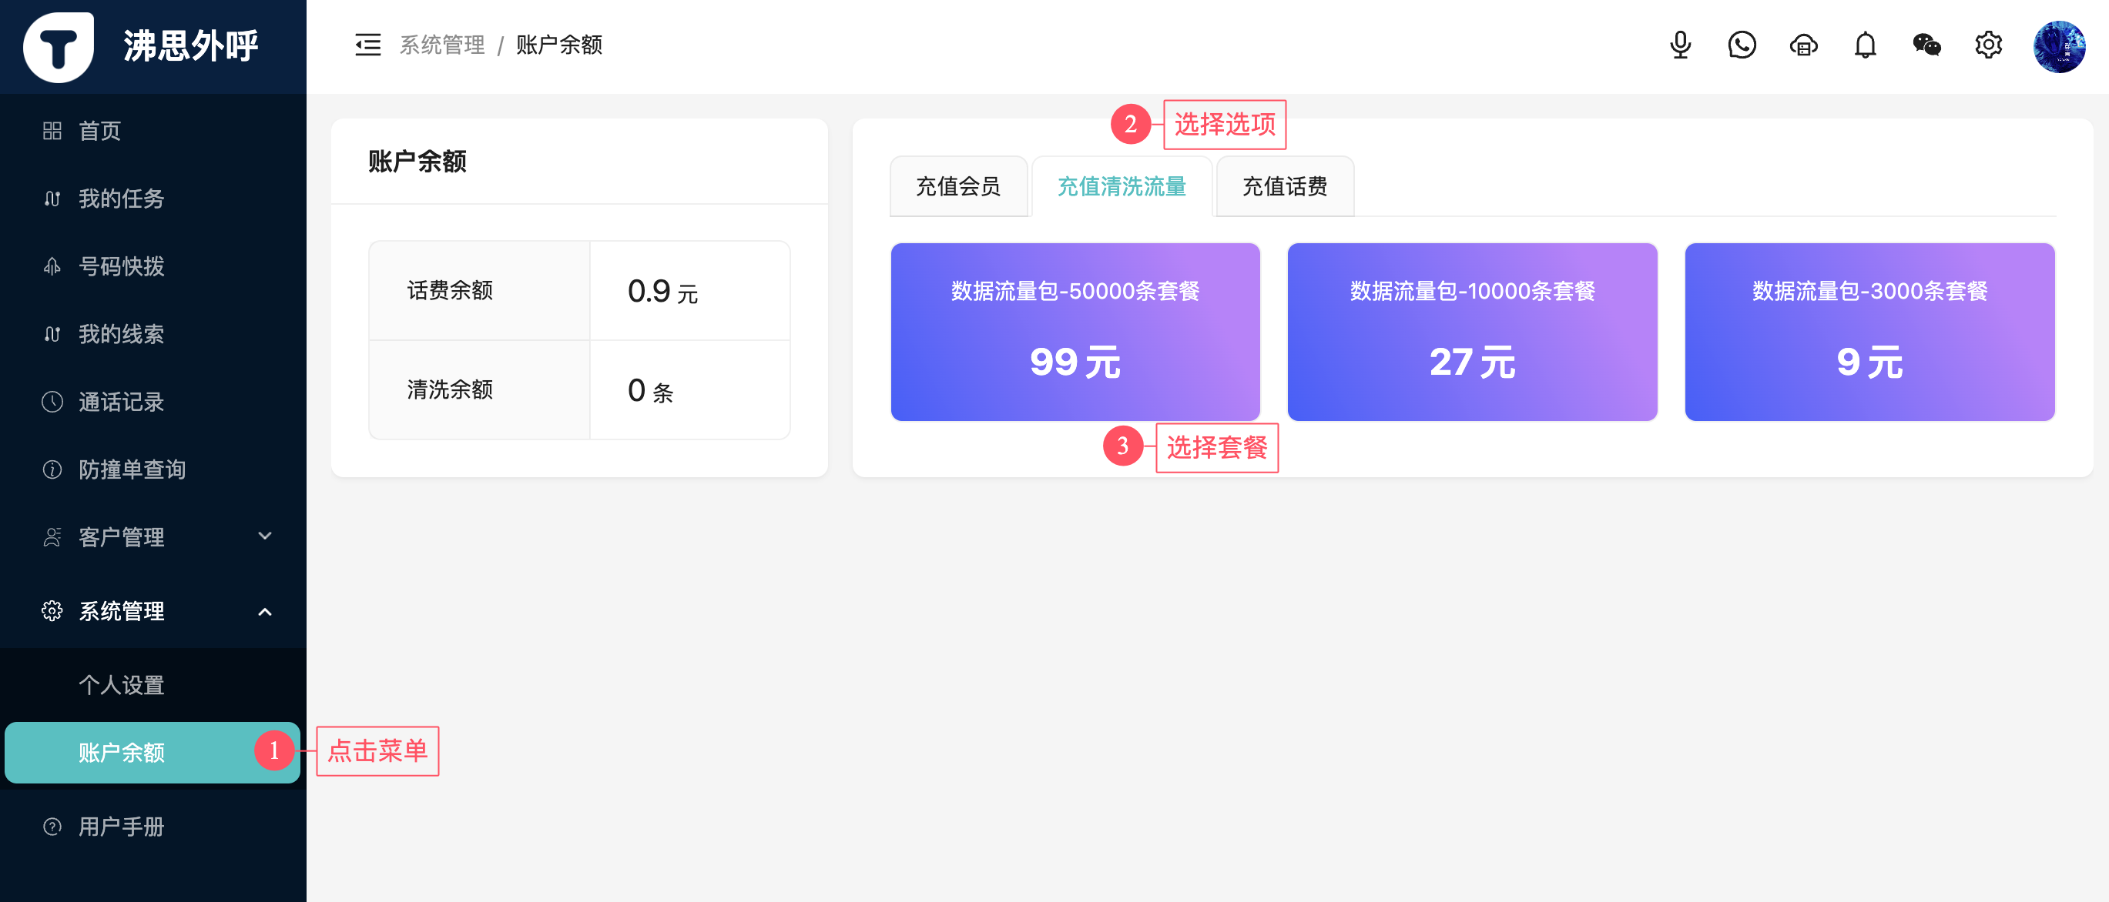Open 通话记录 from the sidebar
Viewport: 2109px width, 902px height.
121,402
